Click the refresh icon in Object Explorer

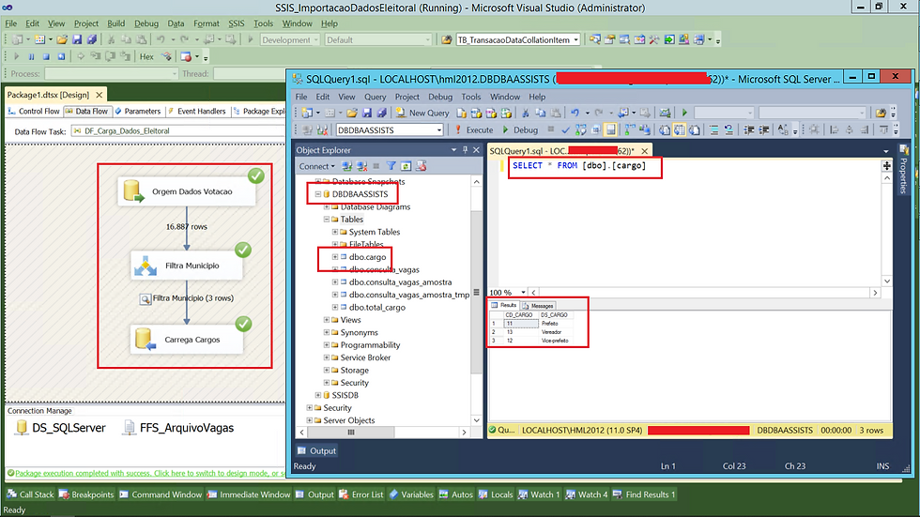pyautogui.click(x=406, y=166)
